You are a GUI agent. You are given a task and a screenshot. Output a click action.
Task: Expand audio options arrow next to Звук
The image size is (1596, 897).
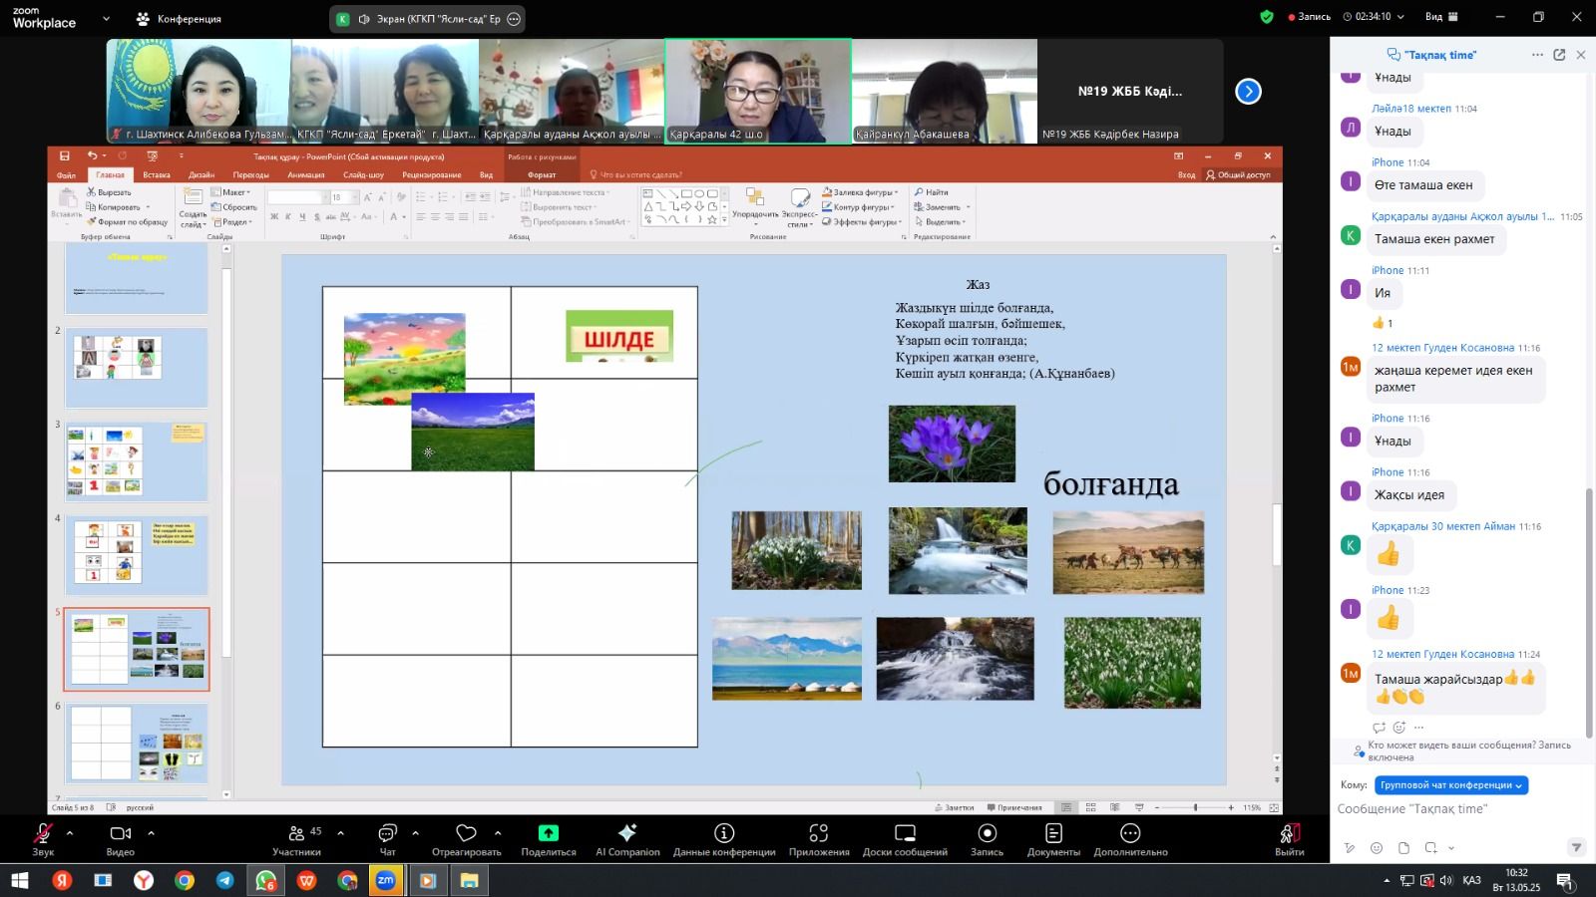point(70,833)
